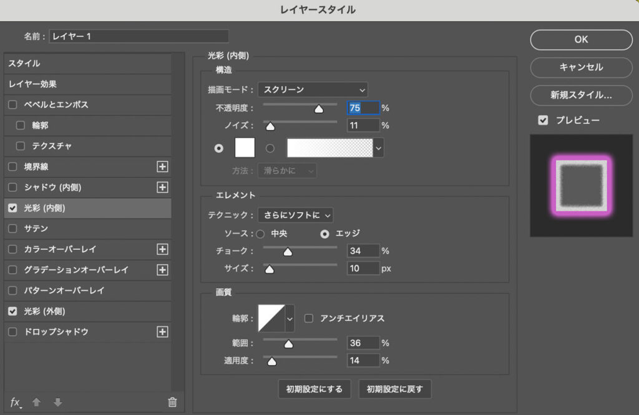
Task: Click the trash icon to delete effect
Action: (x=172, y=402)
